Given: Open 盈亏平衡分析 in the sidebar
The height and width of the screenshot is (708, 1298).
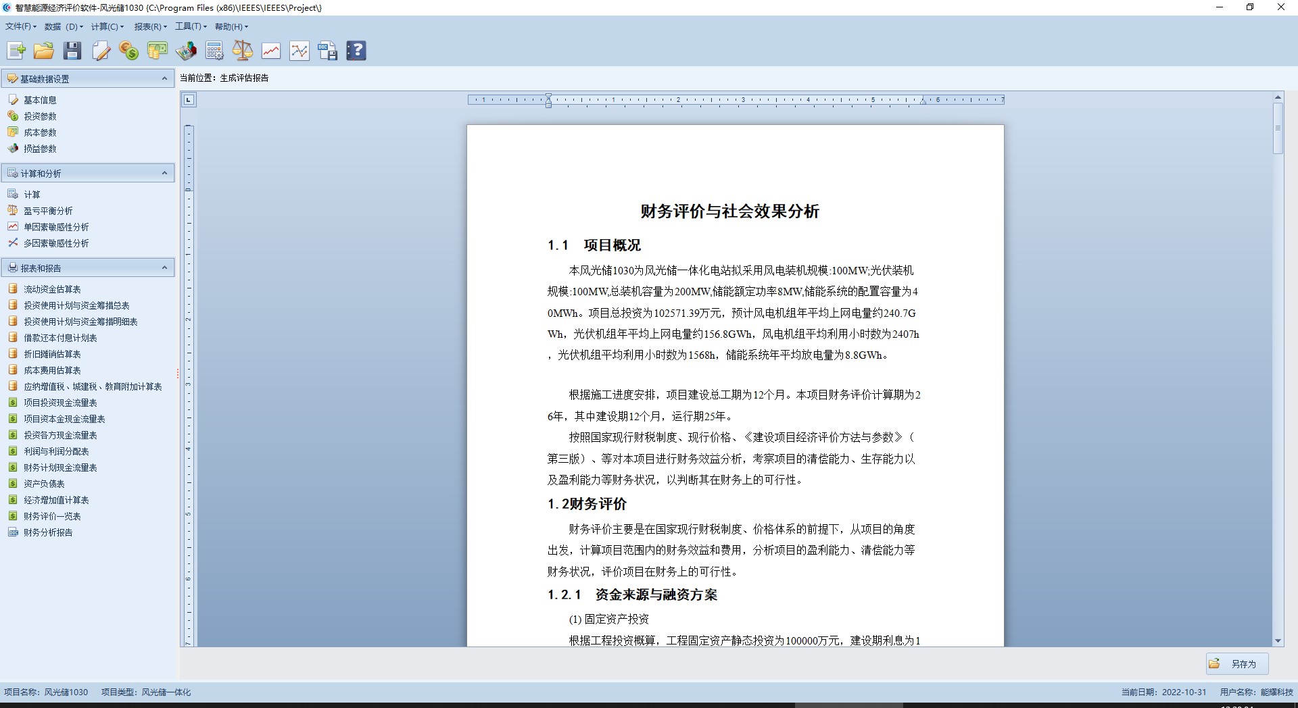Looking at the screenshot, I should point(48,211).
